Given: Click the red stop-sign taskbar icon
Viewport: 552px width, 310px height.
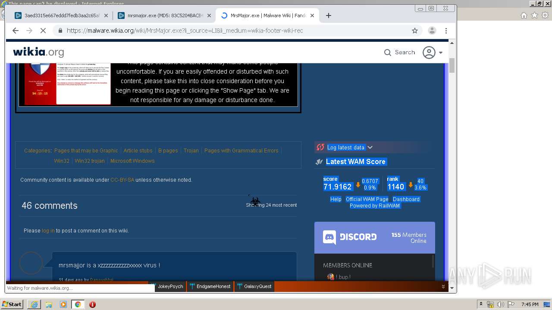Looking at the screenshot, I should pyautogui.click(x=92, y=304).
